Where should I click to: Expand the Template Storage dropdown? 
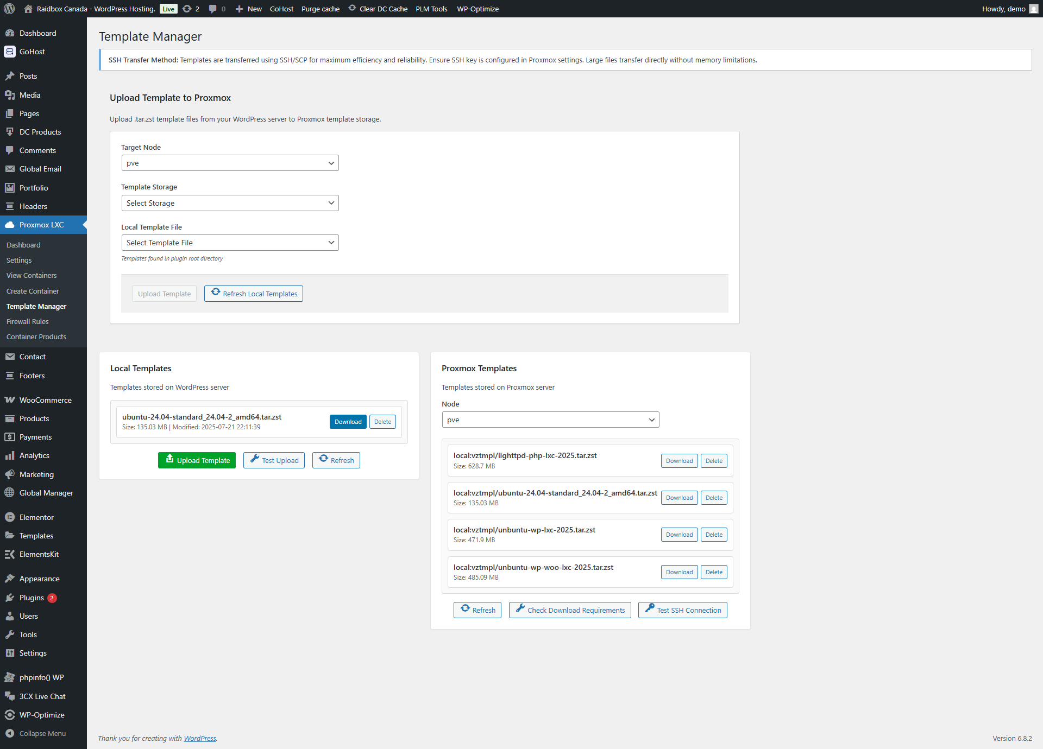click(x=230, y=203)
